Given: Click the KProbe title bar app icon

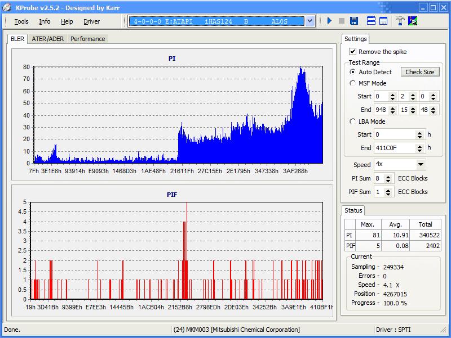Looking at the screenshot, I should [7, 7].
